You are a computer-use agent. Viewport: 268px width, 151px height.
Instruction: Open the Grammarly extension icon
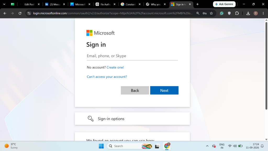pos(222,13)
